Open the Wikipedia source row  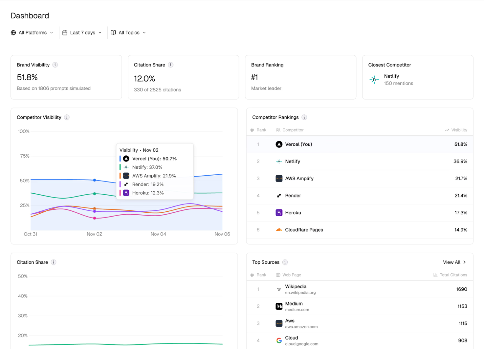360,289
